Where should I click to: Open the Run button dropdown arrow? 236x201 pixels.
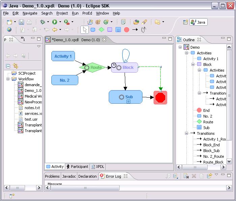pyautogui.click(x=60, y=22)
